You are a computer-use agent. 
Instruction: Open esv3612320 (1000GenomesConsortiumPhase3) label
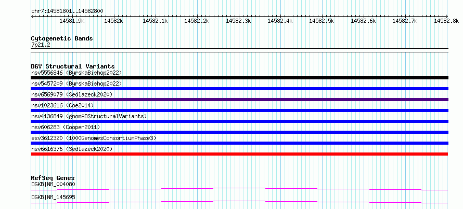click(94, 138)
